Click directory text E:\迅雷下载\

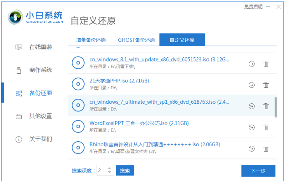pos(123,66)
